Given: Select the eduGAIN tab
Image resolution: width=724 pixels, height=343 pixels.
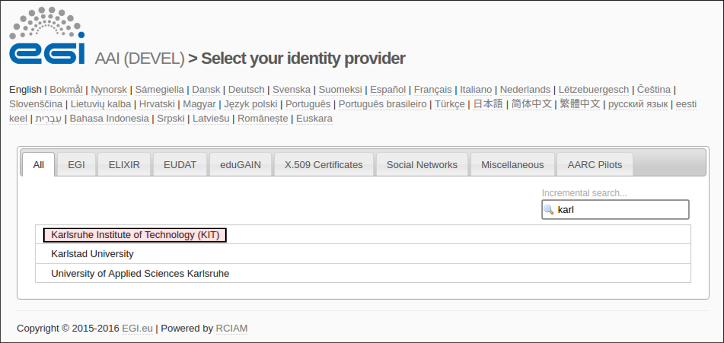Looking at the screenshot, I should pyautogui.click(x=241, y=165).
